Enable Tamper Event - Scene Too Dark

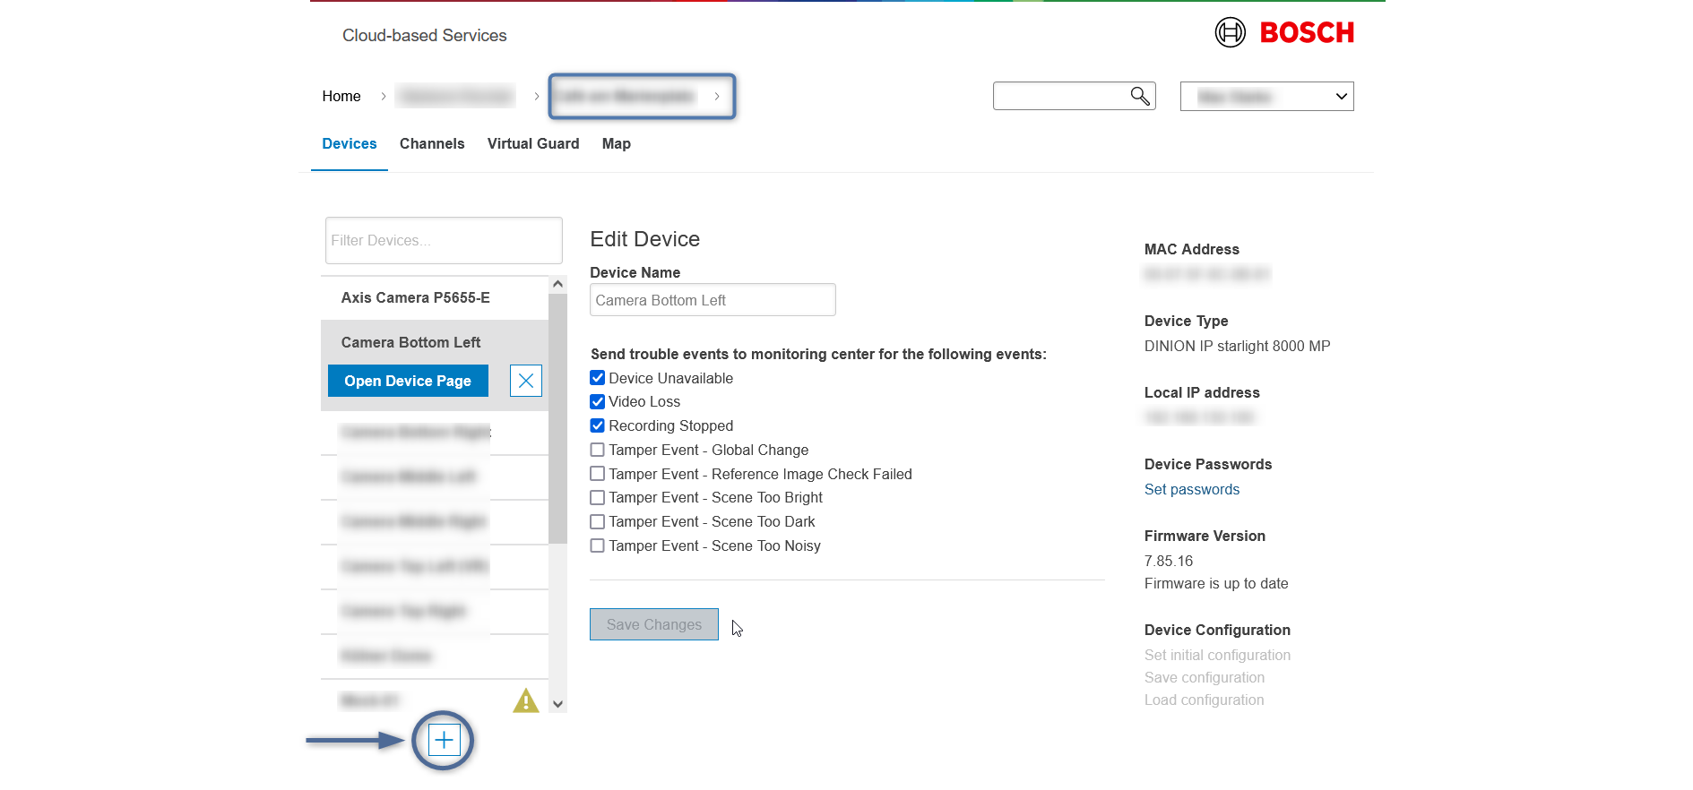(598, 521)
